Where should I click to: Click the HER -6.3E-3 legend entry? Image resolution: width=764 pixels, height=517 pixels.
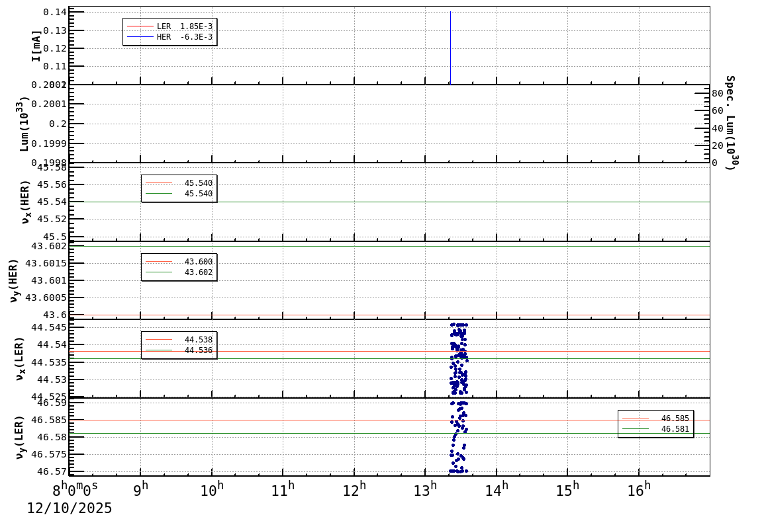pyautogui.click(x=169, y=37)
